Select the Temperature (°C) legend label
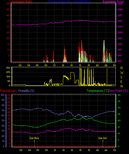 pyautogui.click(x=97, y=91)
